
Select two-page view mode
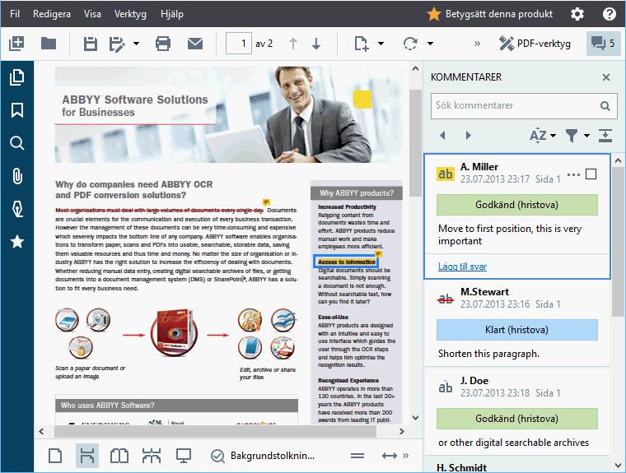pos(119,456)
